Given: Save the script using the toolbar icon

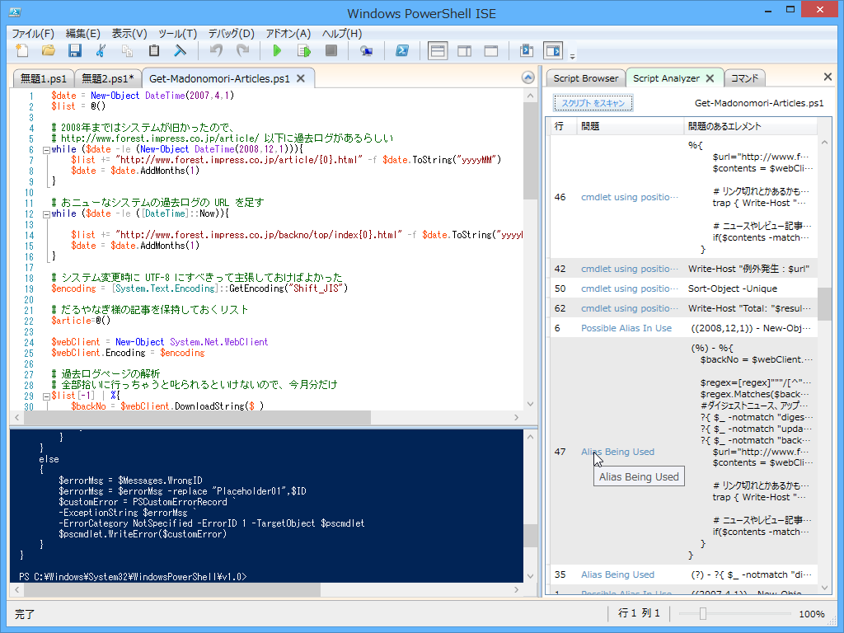Looking at the screenshot, I should (74, 50).
